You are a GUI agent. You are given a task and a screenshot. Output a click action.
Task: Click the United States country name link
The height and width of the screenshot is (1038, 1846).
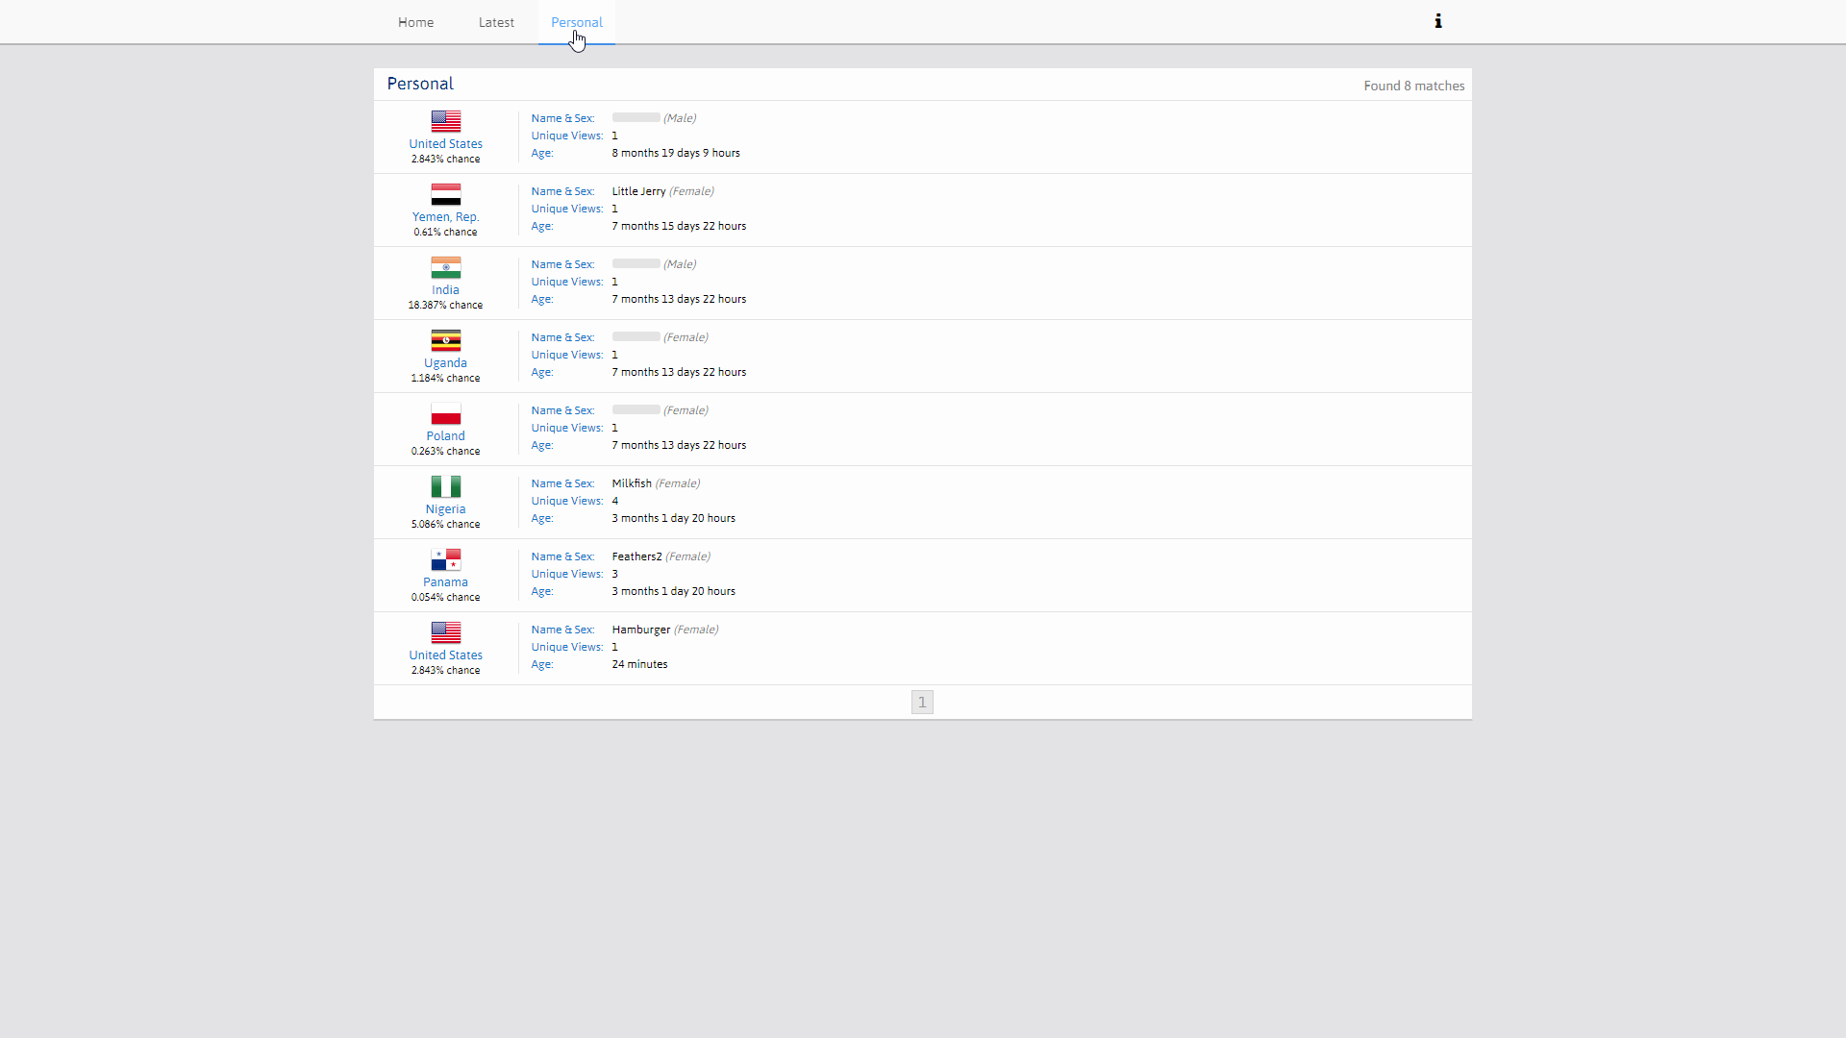[445, 142]
